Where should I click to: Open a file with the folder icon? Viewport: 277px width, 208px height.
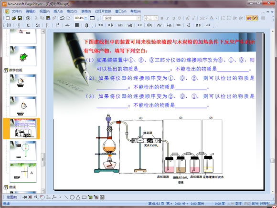tap(14, 18)
